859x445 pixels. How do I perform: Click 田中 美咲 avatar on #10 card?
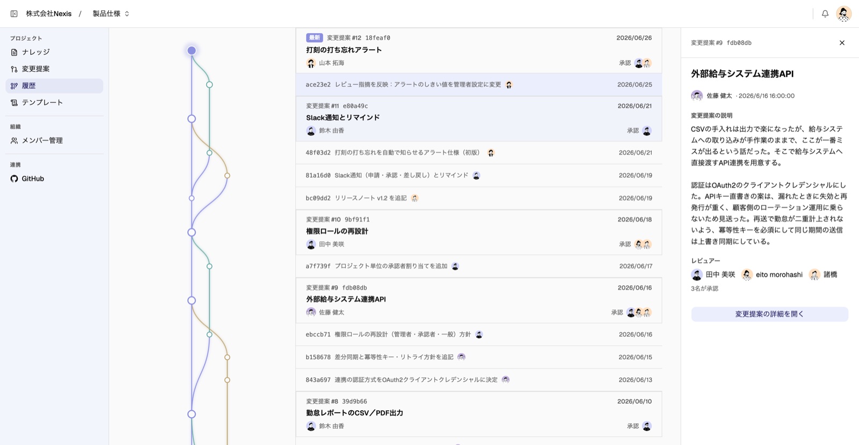tap(311, 244)
